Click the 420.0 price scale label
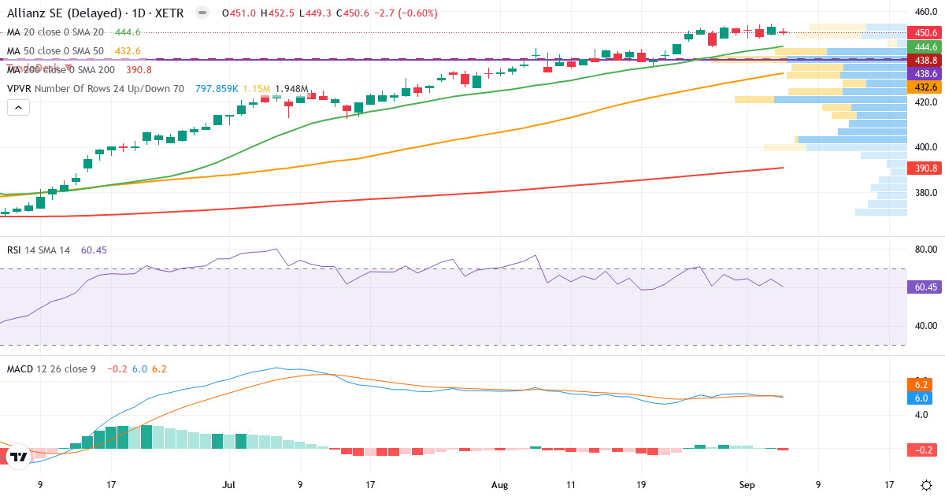945x496 pixels. (x=925, y=102)
